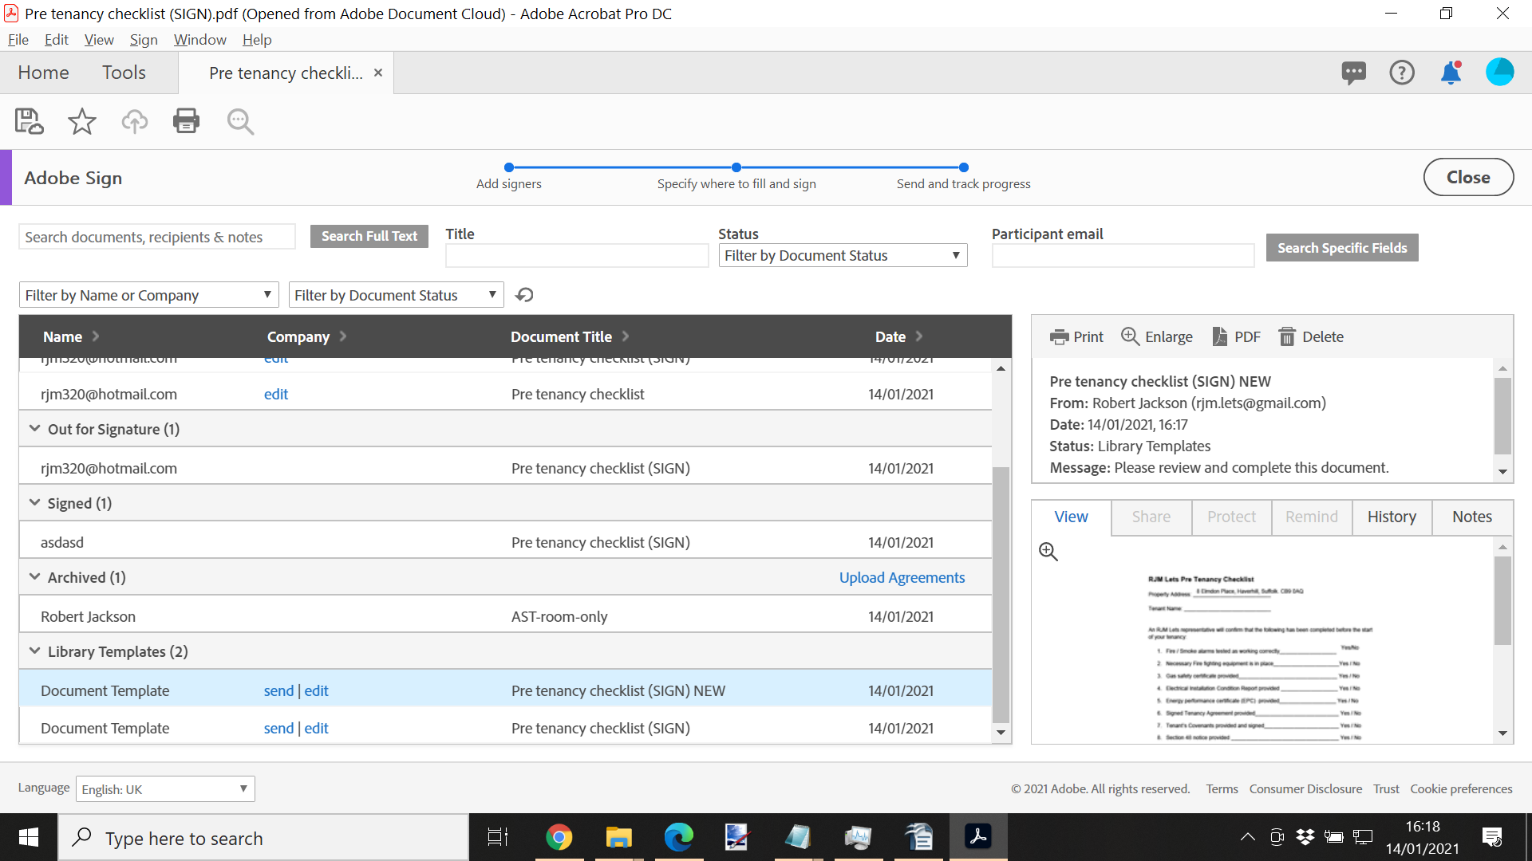Open the Edit menu

(56, 40)
